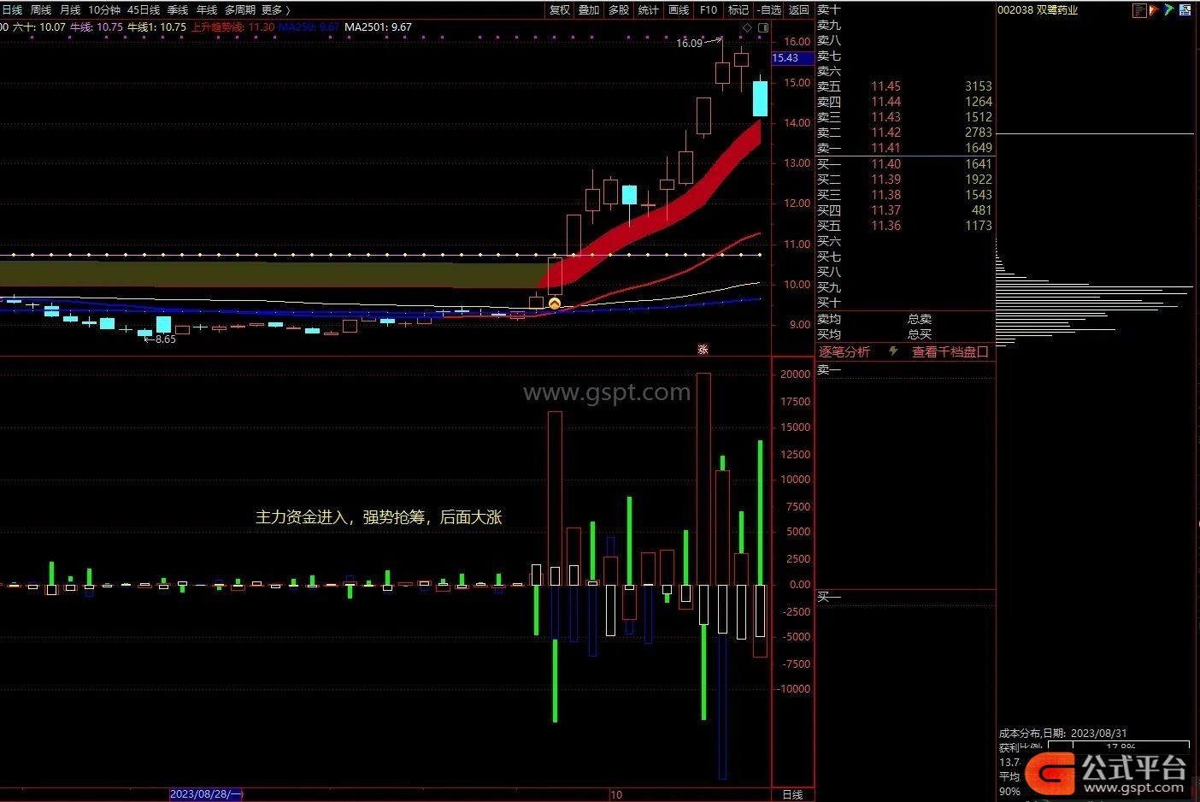This screenshot has height=802, width=1200.
Task: Click the green-blue arrow icon in stock header
Action: click(x=1168, y=10)
